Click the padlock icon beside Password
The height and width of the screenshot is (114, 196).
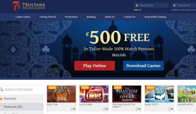[174, 5]
